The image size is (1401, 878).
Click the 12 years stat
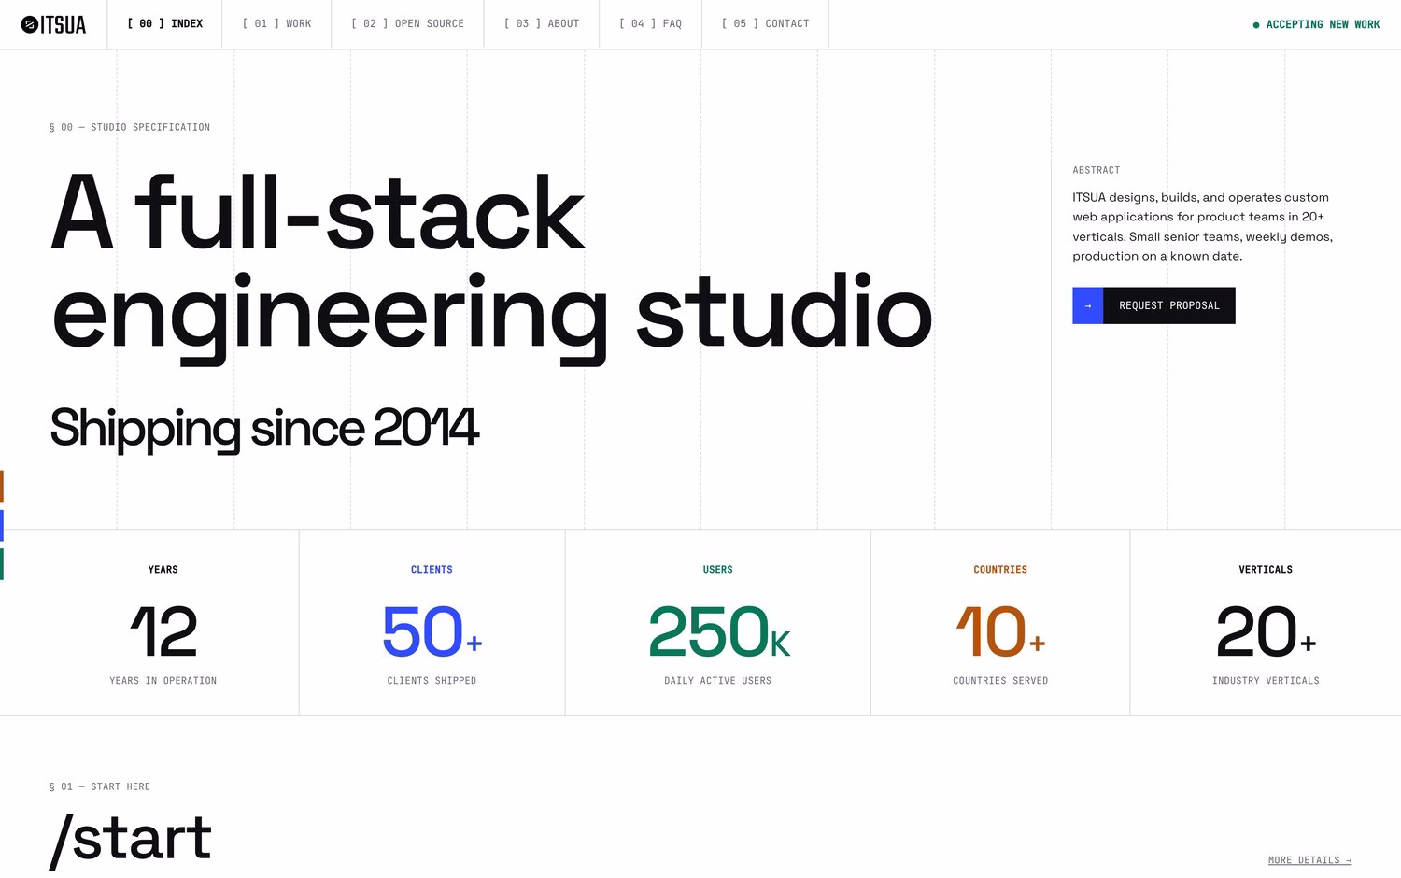point(163,632)
